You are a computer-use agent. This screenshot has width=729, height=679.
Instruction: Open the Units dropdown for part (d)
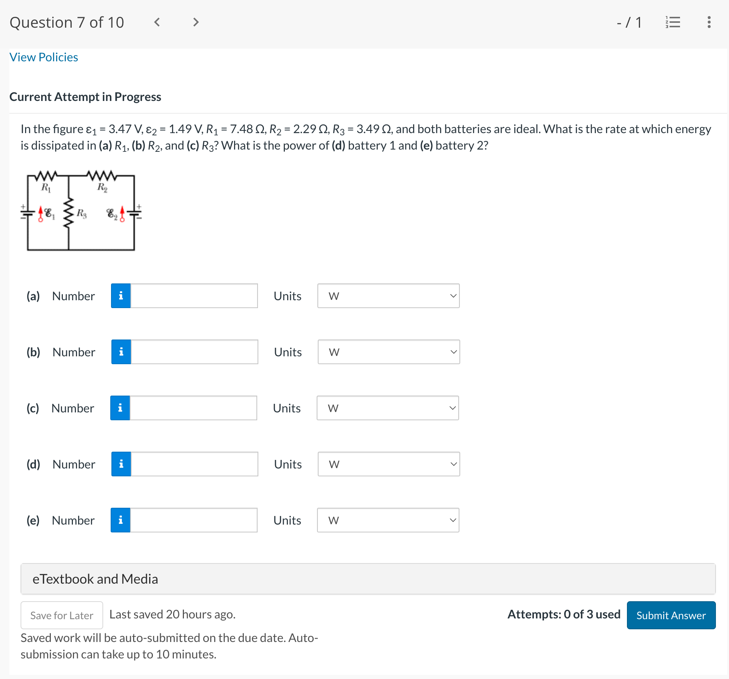(x=389, y=464)
